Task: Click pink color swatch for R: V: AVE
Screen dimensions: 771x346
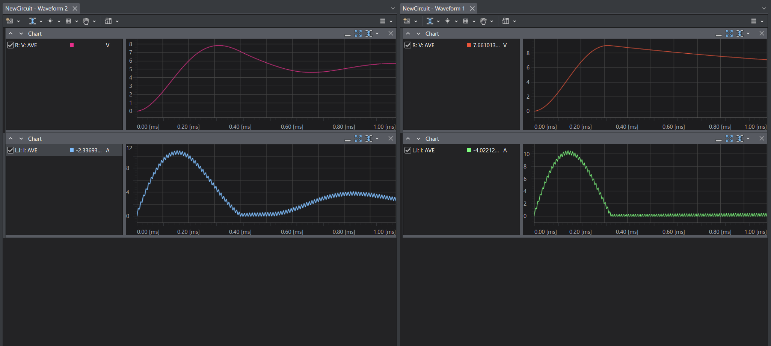Action: [x=72, y=45]
